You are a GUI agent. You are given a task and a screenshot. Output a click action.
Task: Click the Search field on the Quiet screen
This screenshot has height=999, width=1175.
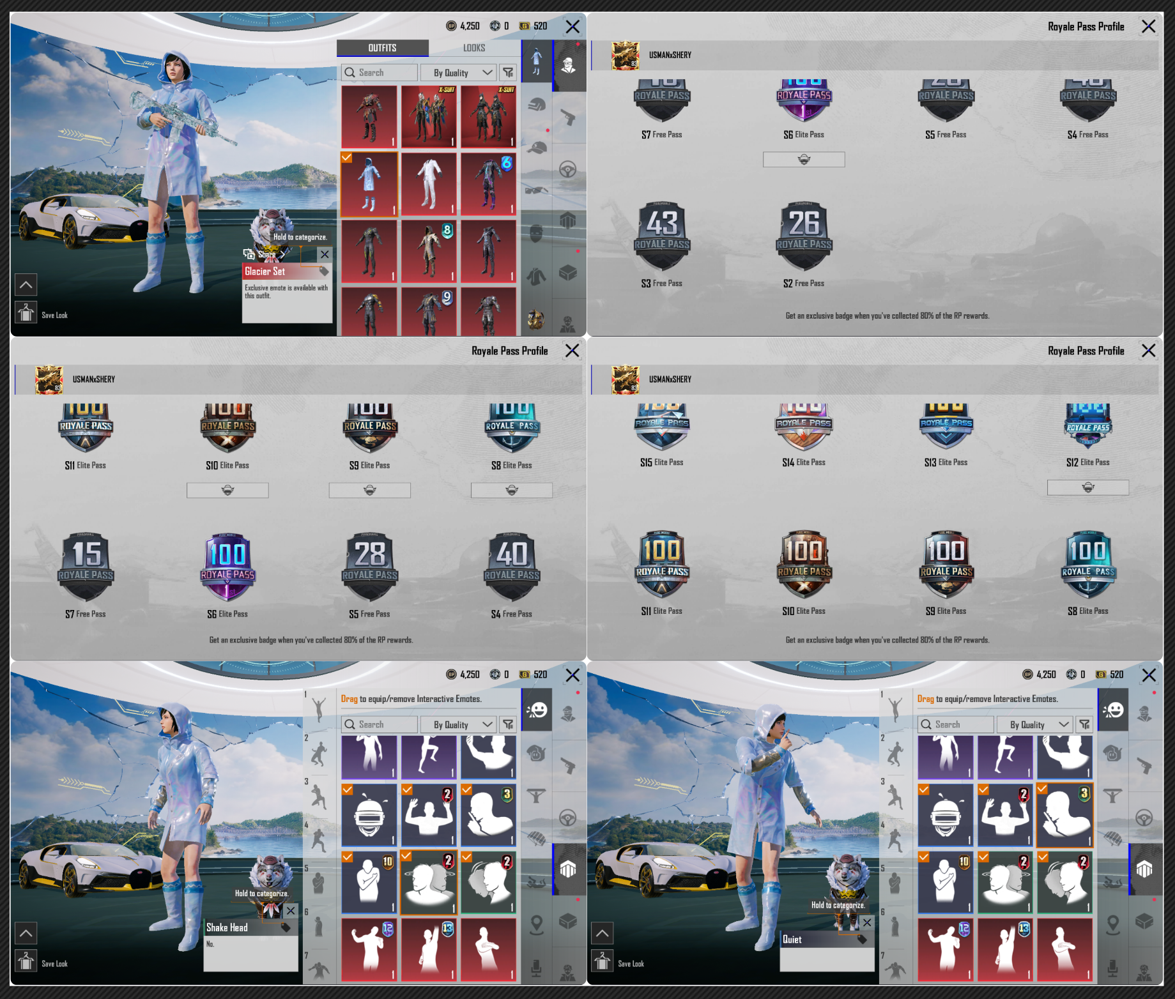tap(956, 724)
